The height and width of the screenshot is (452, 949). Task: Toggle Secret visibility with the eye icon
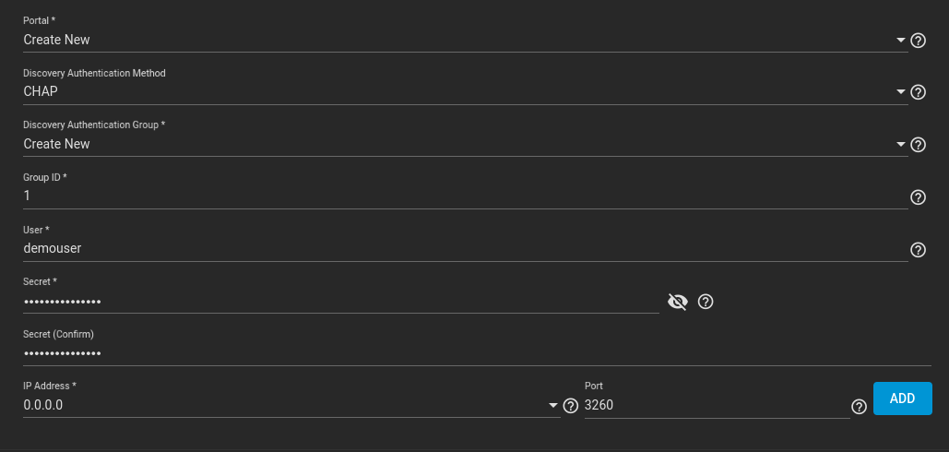pyautogui.click(x=677, y=302)
